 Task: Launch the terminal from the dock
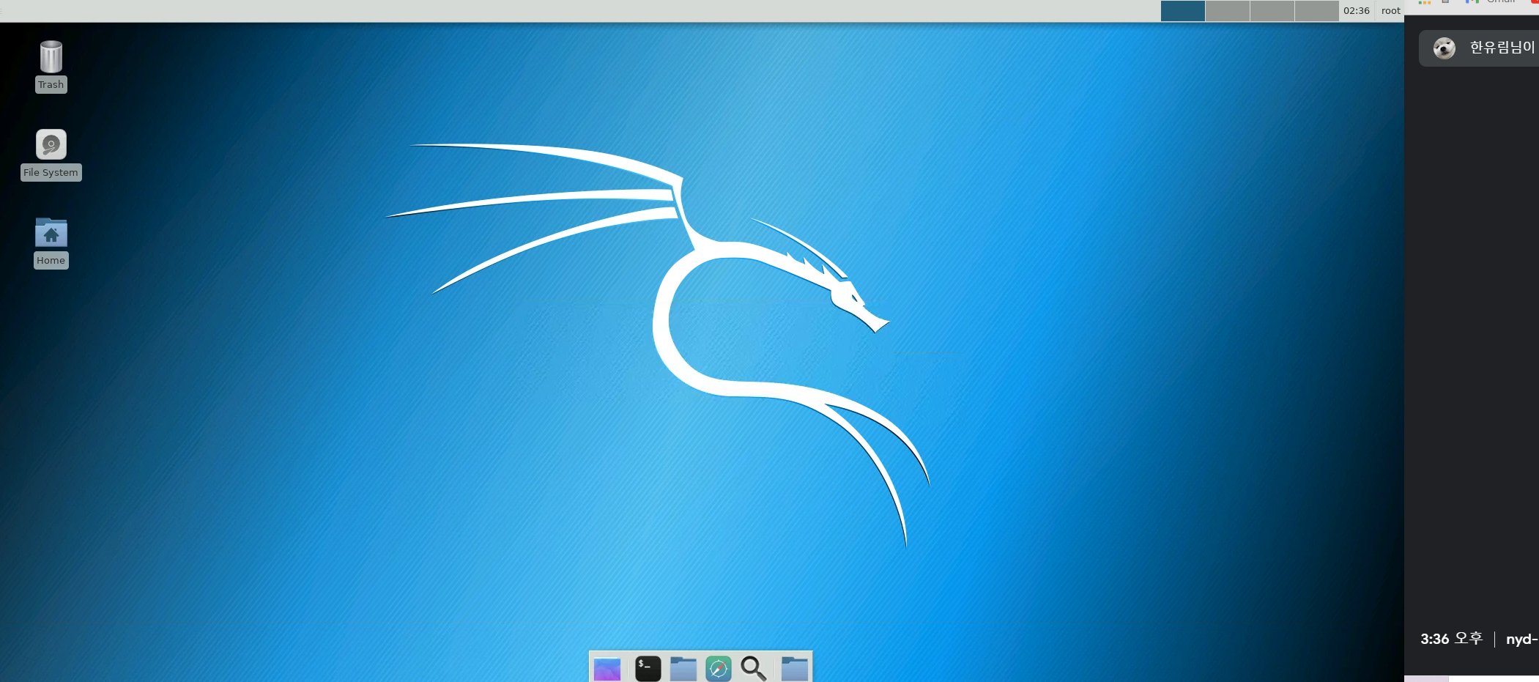[x=648, y=668]
